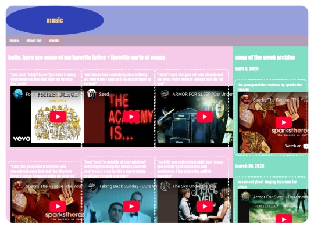Open the Seed video title link
The height and width of the screenshot is (235, 314).
pyautogui.click(x=104, y=94)
